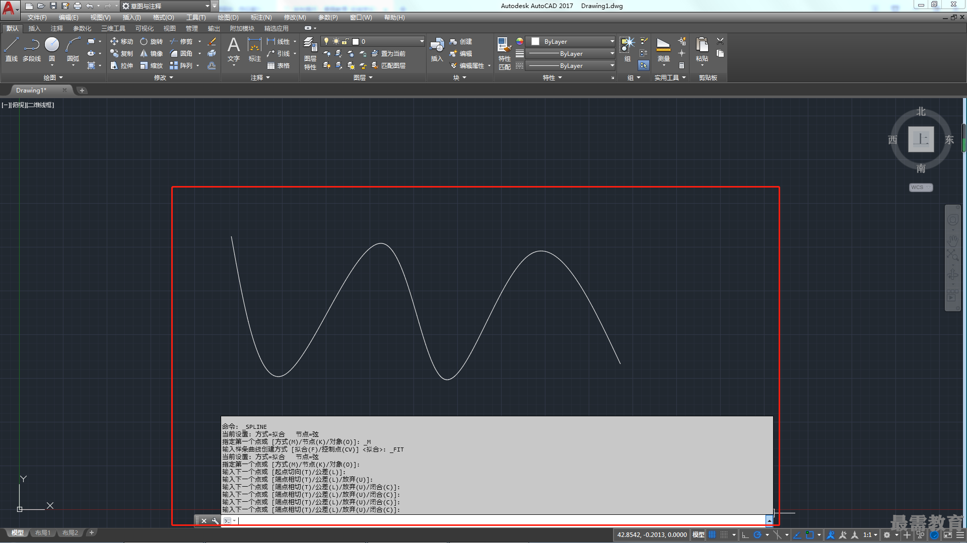Expand the 绘图 panel

[x=53, y=77]
